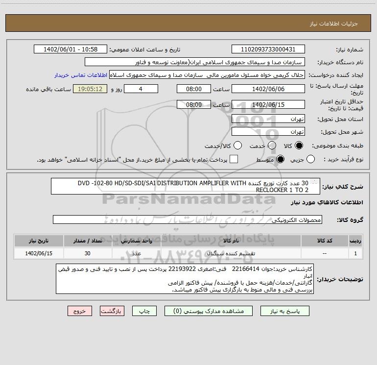Click the price validity hour field 08:00
Screen dimensions: 377x365
pos(194,104)
